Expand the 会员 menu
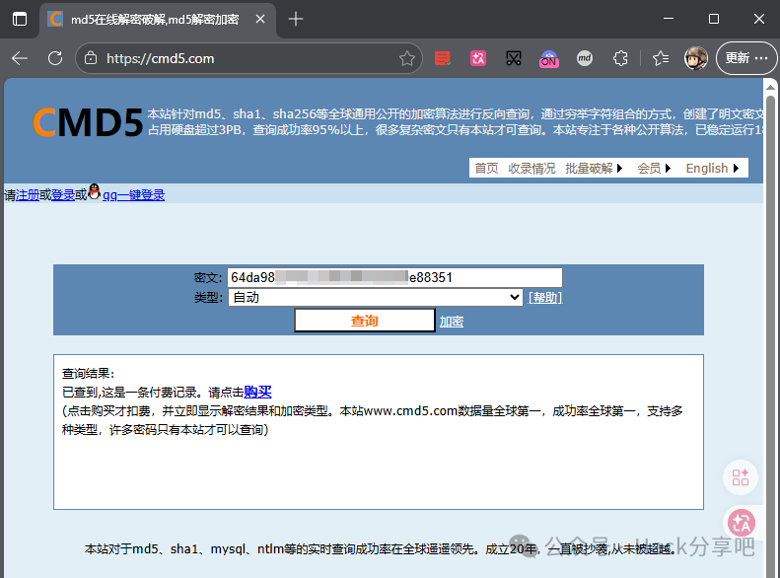 point(654,168)
